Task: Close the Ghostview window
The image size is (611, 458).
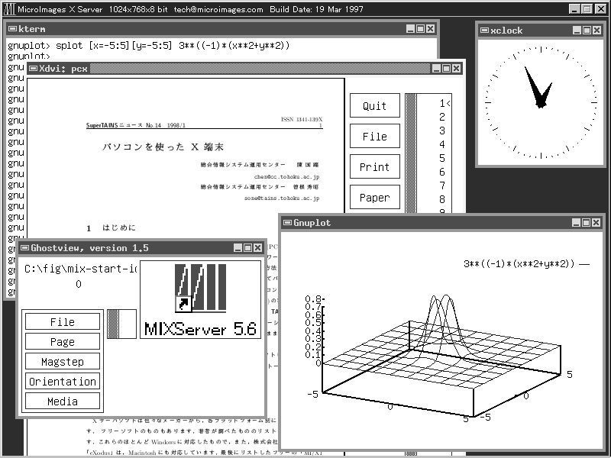Action: 257,247
